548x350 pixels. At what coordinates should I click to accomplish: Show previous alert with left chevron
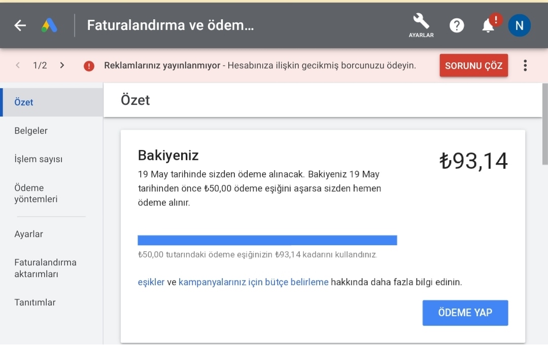[18, 65]
